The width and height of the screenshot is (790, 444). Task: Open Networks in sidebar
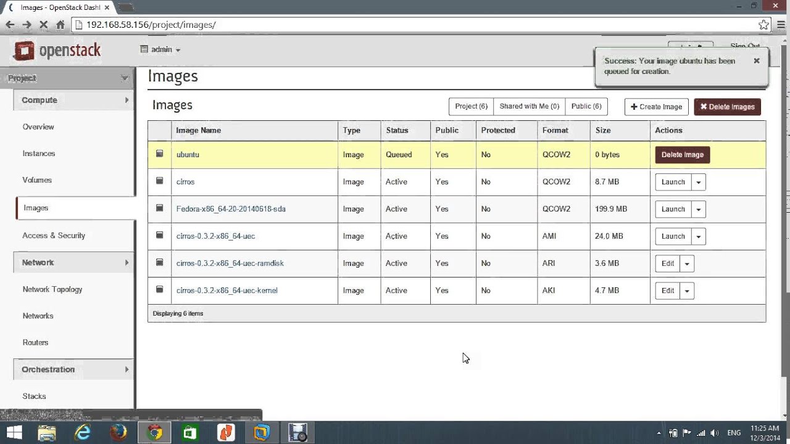click(x=38, y=316)
